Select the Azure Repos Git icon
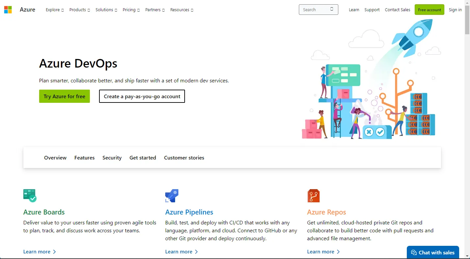This screenshot has width=470, height=259. [x=313, y=195]
